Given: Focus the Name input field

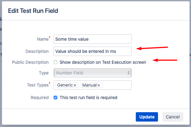Looking at the screenshot, I should (x=92, y=39).
